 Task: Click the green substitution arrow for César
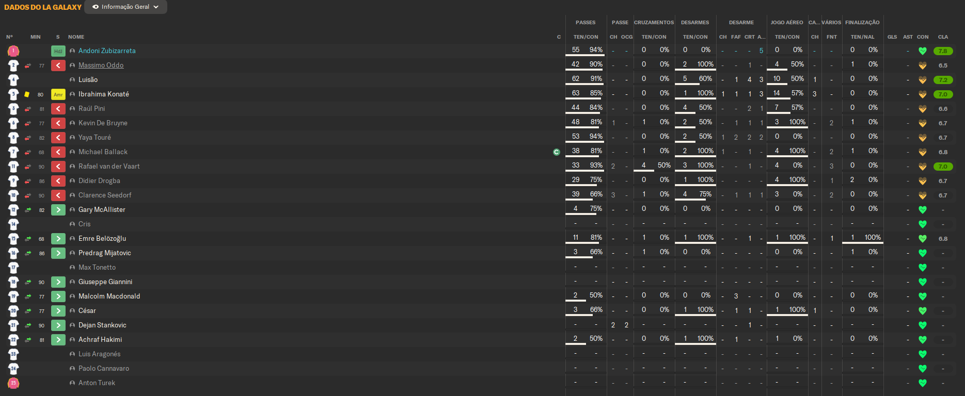58,311
